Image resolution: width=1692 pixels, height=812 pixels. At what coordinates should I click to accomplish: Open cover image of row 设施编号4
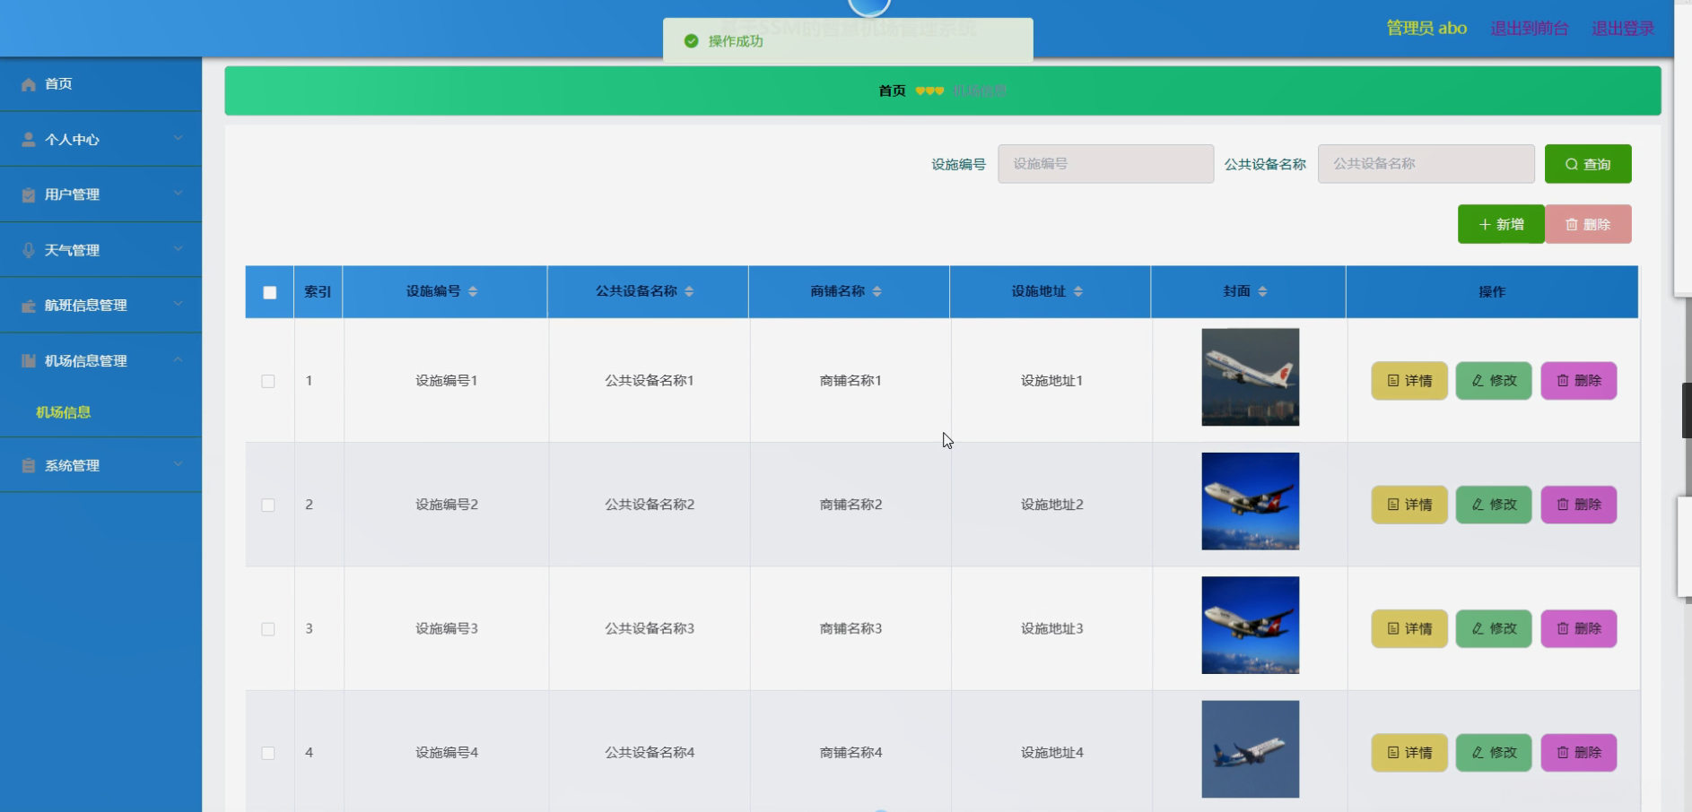[1251, 749]
